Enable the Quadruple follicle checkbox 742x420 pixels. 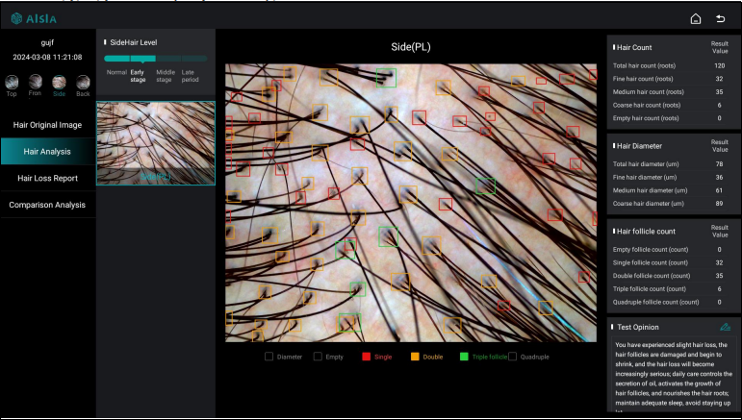(514, 357)
